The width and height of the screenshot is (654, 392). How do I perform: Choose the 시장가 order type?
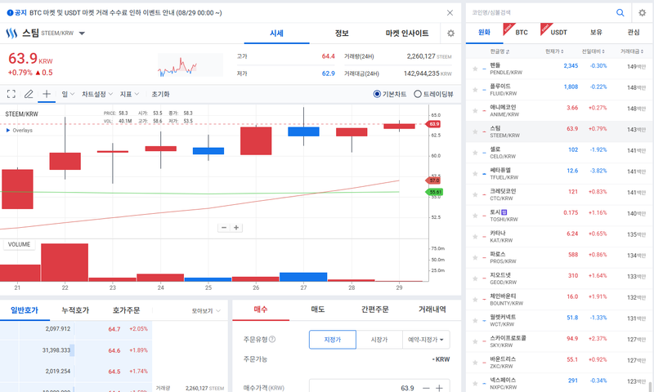(379, 340)
